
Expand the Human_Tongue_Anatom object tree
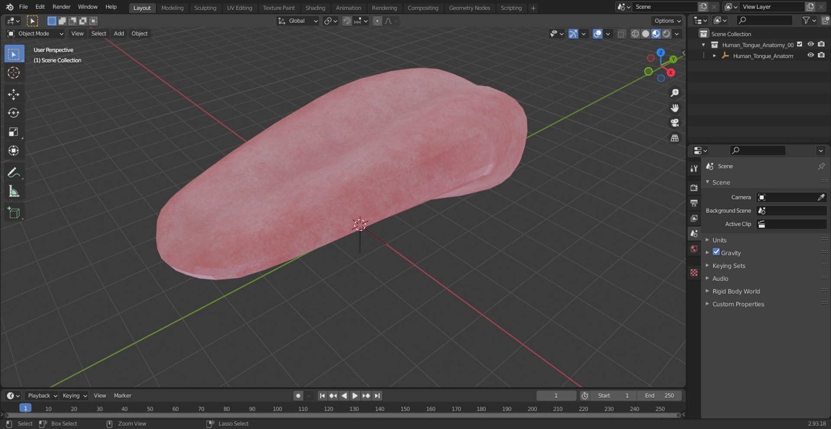714,56
